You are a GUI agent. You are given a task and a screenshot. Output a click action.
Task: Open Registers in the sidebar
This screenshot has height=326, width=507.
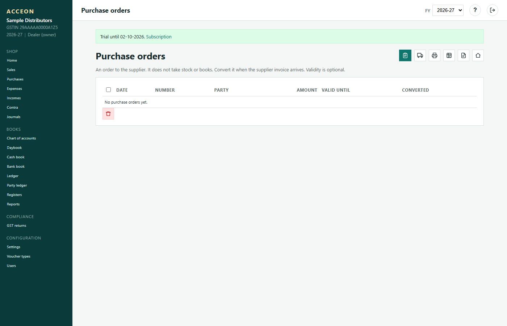(14, 195)
